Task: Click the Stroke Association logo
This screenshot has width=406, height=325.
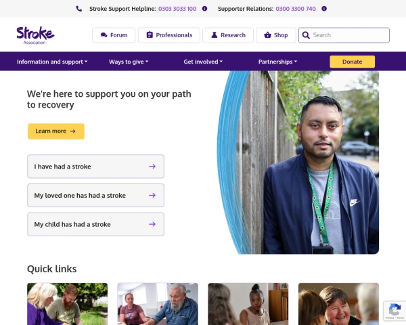Action: (x=35, y=35)
